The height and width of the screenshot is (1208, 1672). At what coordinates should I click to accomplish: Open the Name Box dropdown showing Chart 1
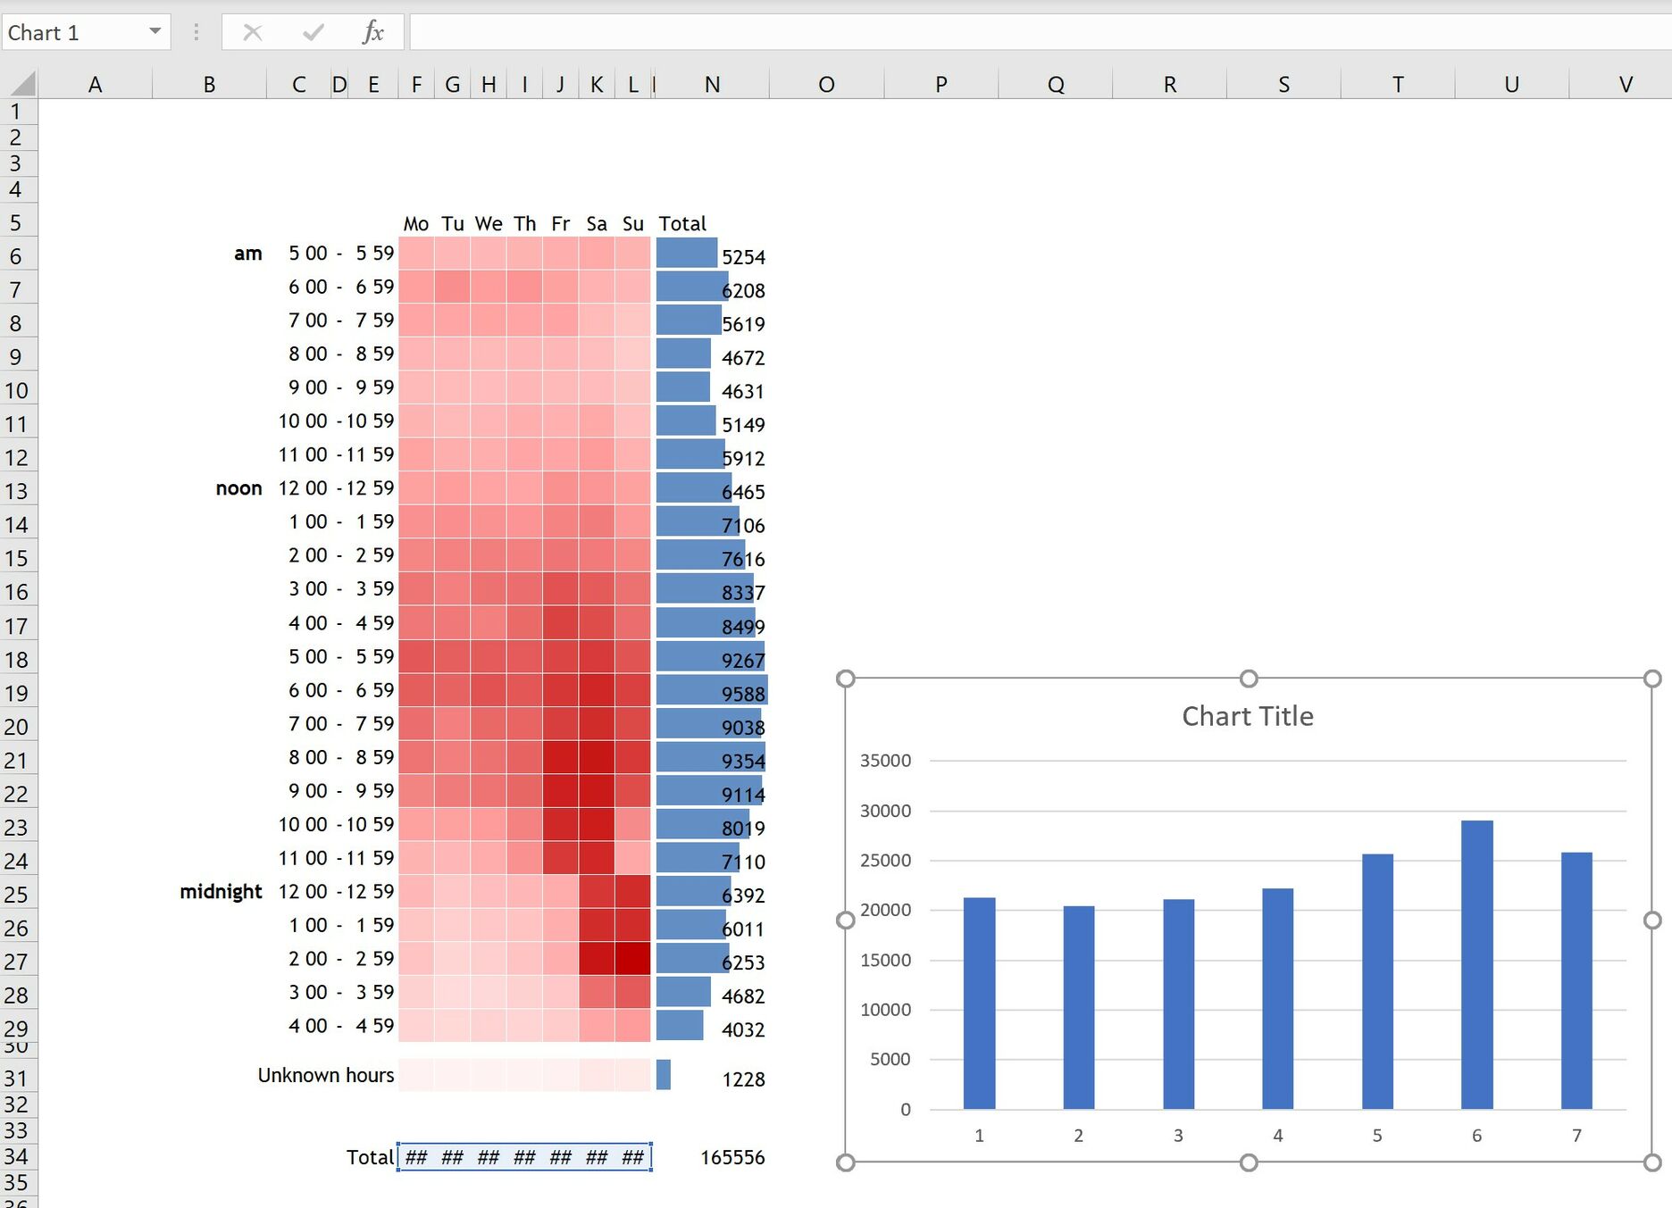pos(154,31)
